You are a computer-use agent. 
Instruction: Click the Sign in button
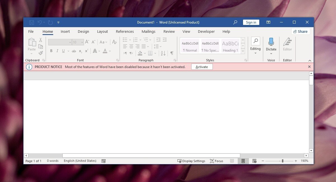click(x=251, y=22)
